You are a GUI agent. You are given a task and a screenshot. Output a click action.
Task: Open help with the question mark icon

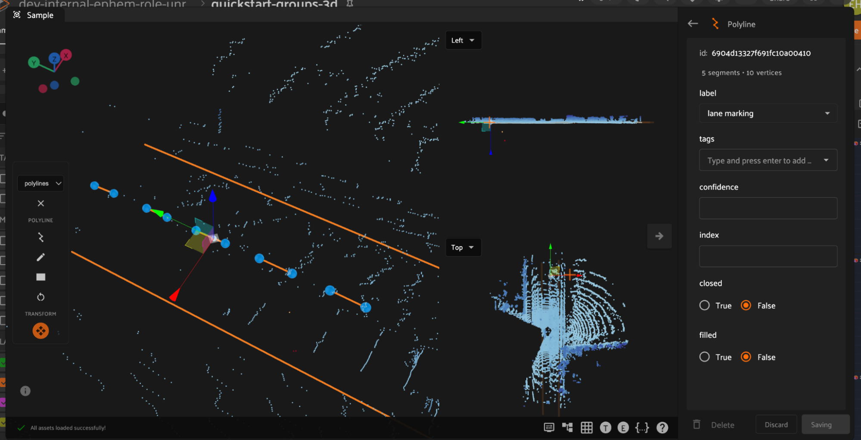[x=662, y=428]
